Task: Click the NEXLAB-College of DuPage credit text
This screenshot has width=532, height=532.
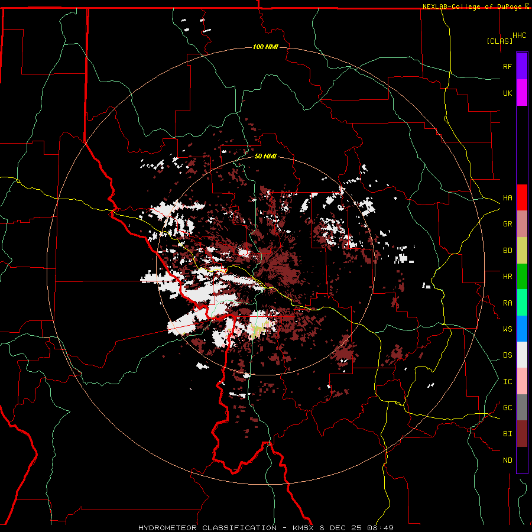Action: tap(472, 7)
